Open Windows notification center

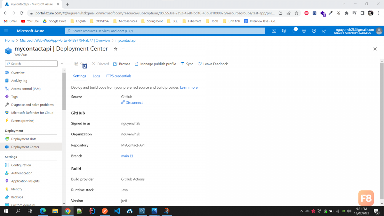click(376, 211)
